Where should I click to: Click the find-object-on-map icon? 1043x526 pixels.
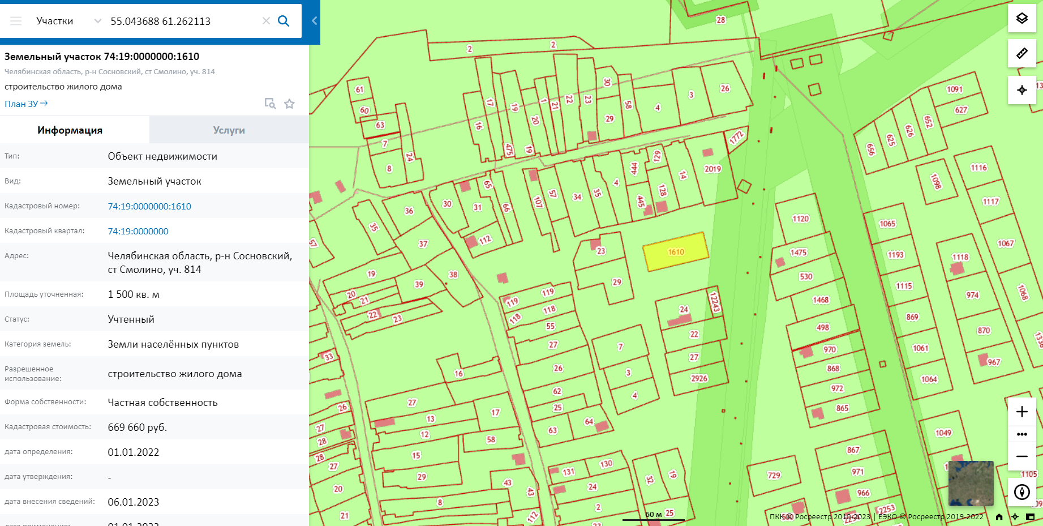coord(270,104)
